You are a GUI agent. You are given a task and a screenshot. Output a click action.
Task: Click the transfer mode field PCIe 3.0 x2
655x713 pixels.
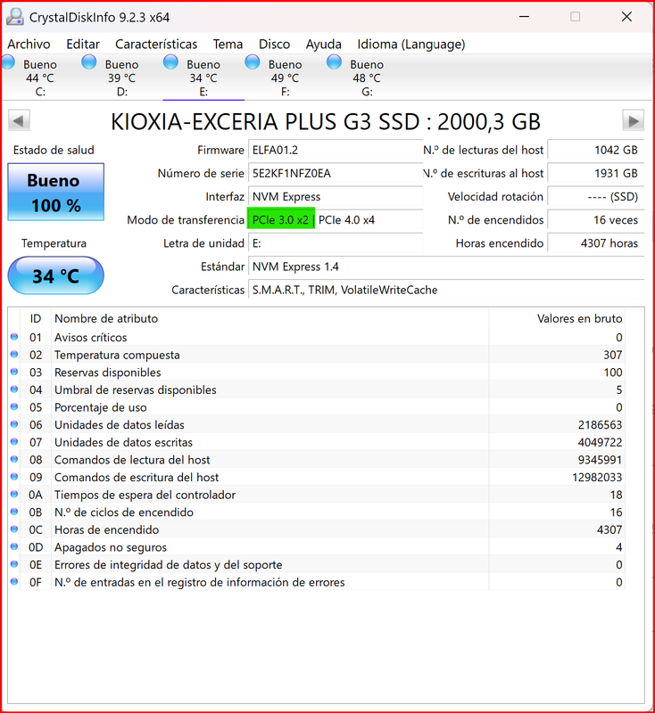(x=336, y=219)
